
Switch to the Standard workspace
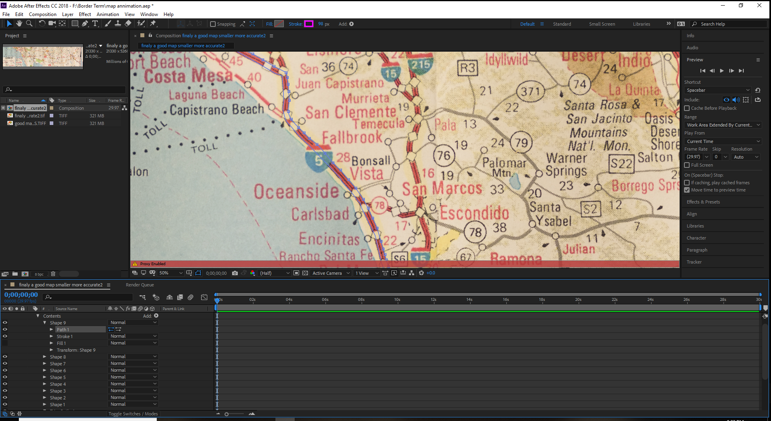[x=562, y=24]
